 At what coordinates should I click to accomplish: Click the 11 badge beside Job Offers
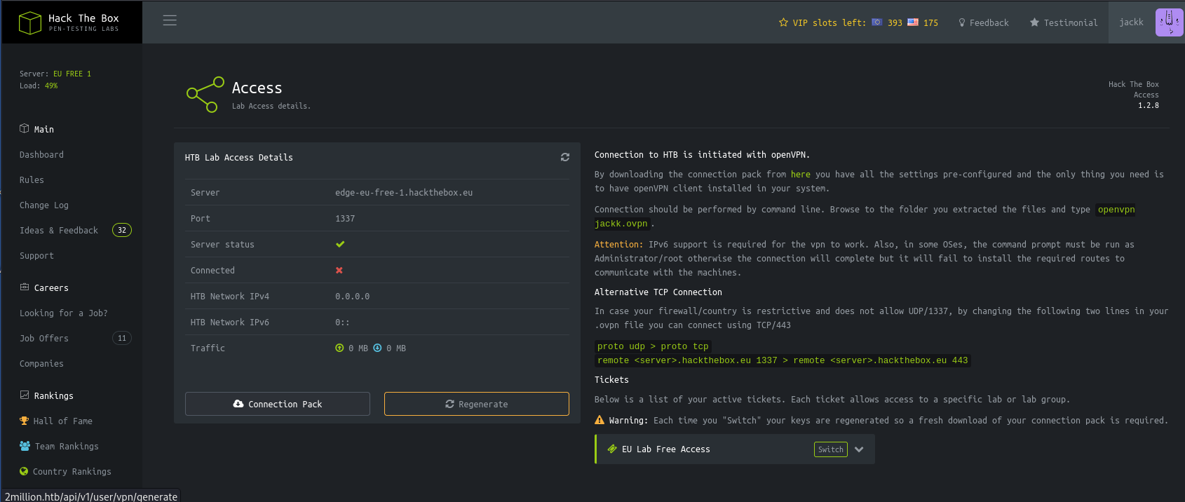(x=122, y=338)
